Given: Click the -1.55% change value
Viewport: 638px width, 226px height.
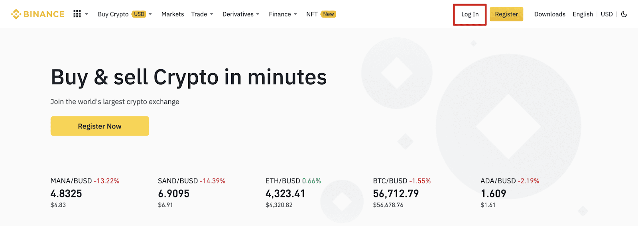Looking at the screenshot, I should click(420, 181).
